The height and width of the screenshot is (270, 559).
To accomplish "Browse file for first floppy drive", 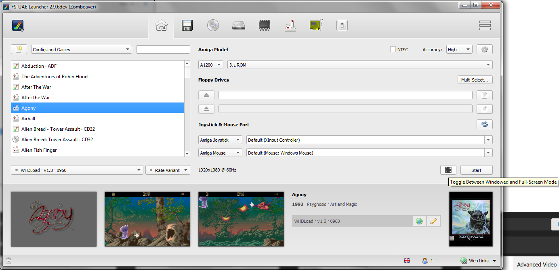I will 485,95.
